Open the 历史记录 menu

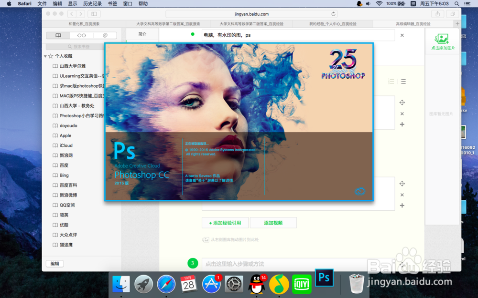pos(92,4)
